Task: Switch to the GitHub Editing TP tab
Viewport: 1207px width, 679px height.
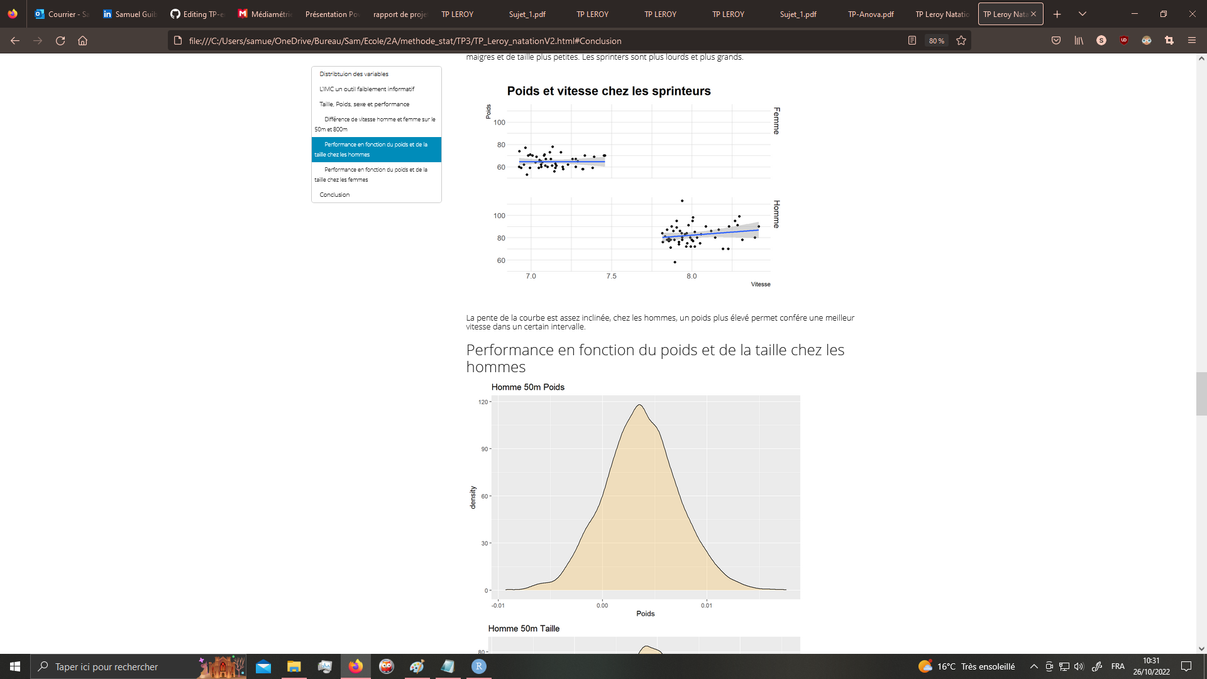Action: pyautogui.click(x=197, y=14)
